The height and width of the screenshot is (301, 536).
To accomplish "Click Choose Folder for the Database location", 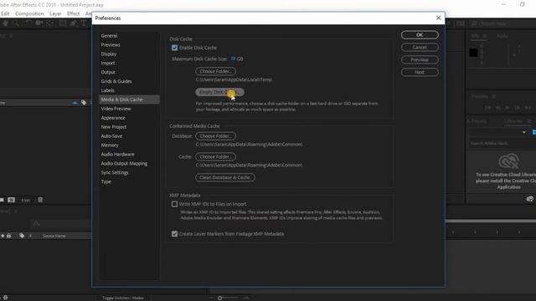I will click(x=216, y=135).
